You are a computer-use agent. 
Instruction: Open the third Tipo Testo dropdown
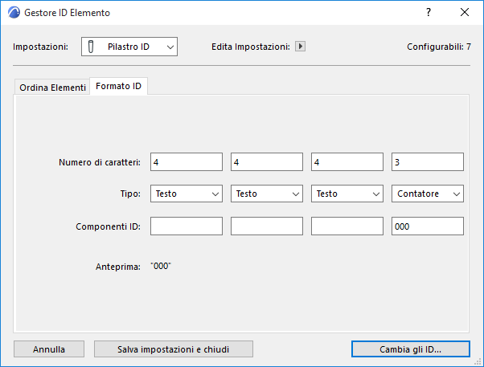click(347, 194)
